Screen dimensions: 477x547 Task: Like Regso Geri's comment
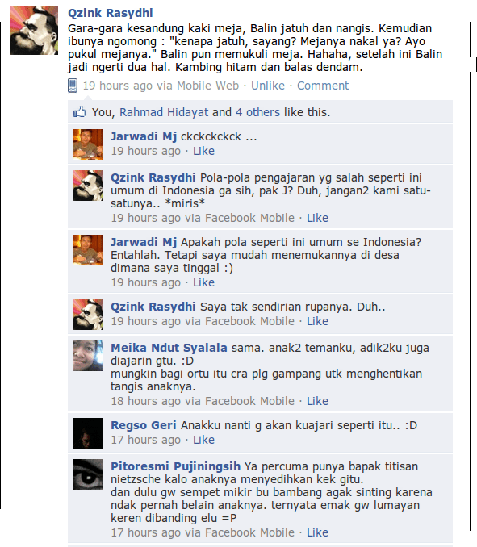pyautogui.click(x=203, y=440)
